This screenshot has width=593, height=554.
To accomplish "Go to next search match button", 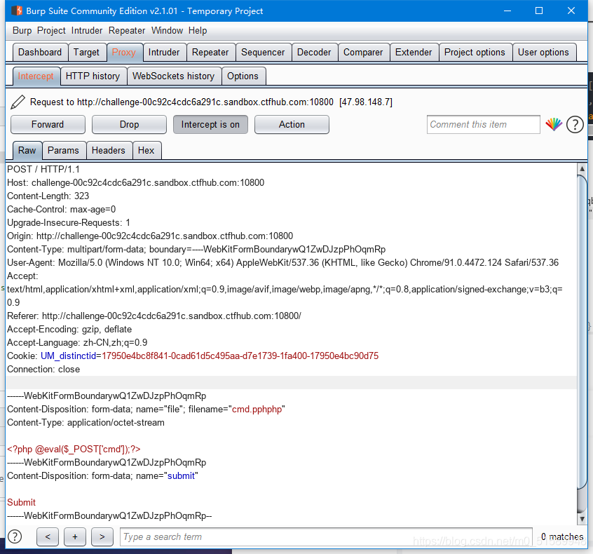I will [102, 536].
